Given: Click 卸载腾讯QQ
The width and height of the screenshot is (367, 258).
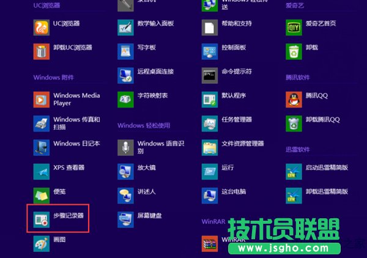Looking at the screenshot, I should coord(294,123).
